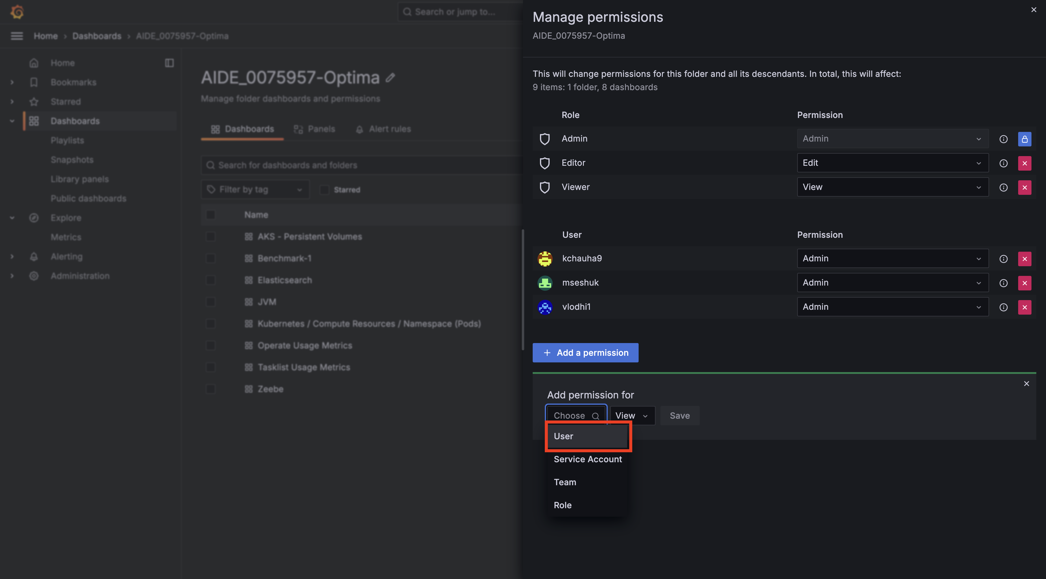Click the Grafana logo icon
1046x579 pixels.
(x=17, y=12)
